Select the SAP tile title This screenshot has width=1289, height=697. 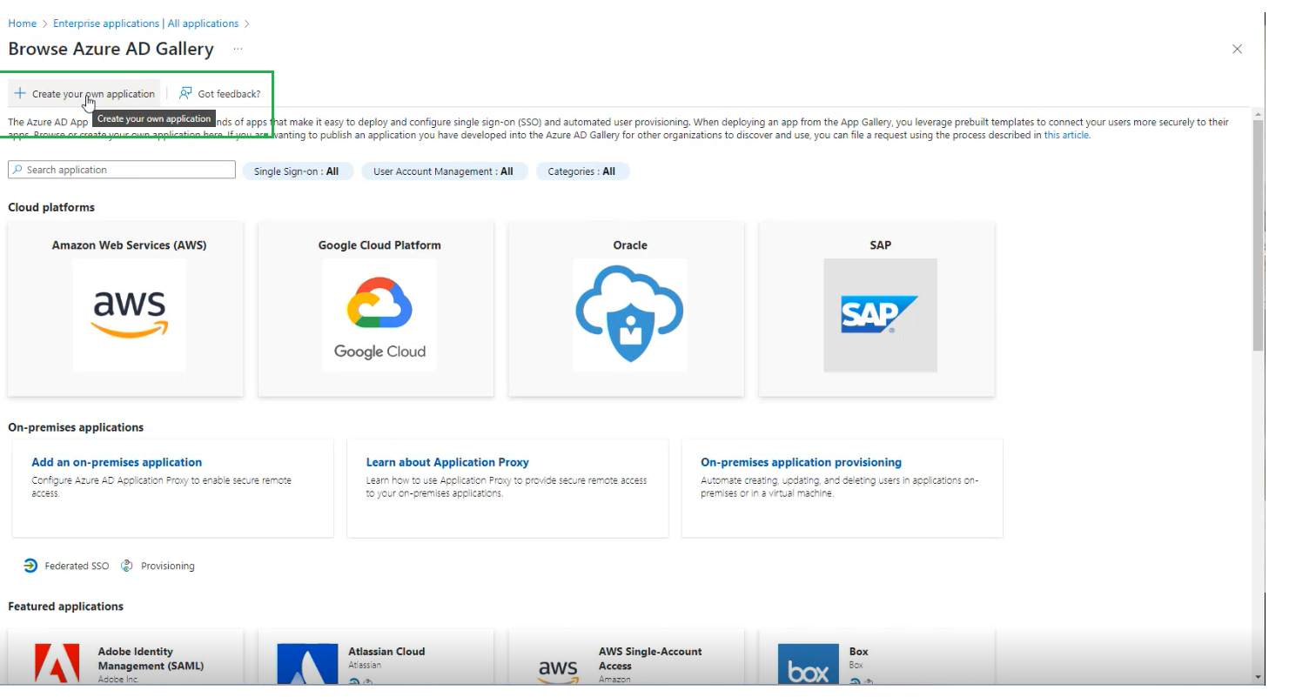point(881,245)
